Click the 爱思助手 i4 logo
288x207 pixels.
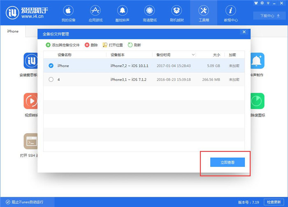(x=27, y=13)
